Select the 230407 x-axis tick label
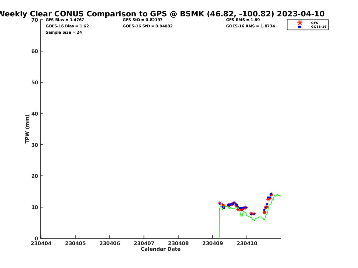This screenshot has height=268, width=358. pos(144,243)
